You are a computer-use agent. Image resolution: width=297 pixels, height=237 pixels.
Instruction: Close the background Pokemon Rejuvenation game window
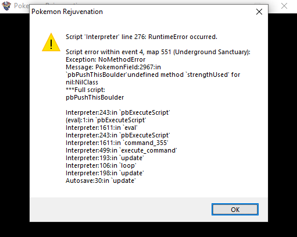[x=284, y=6]
